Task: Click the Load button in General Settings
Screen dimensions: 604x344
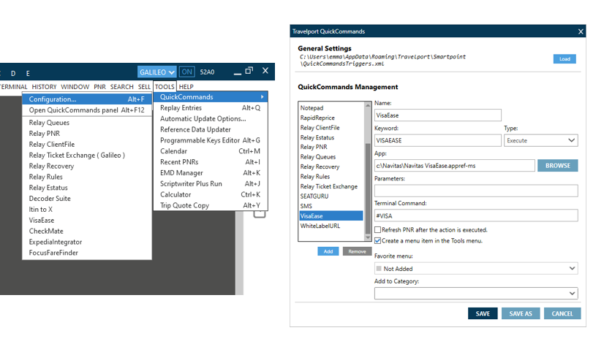Action: click(x=565, y=59)
